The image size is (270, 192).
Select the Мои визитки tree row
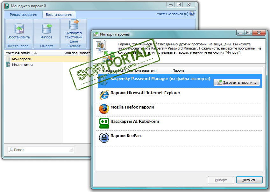47,65
